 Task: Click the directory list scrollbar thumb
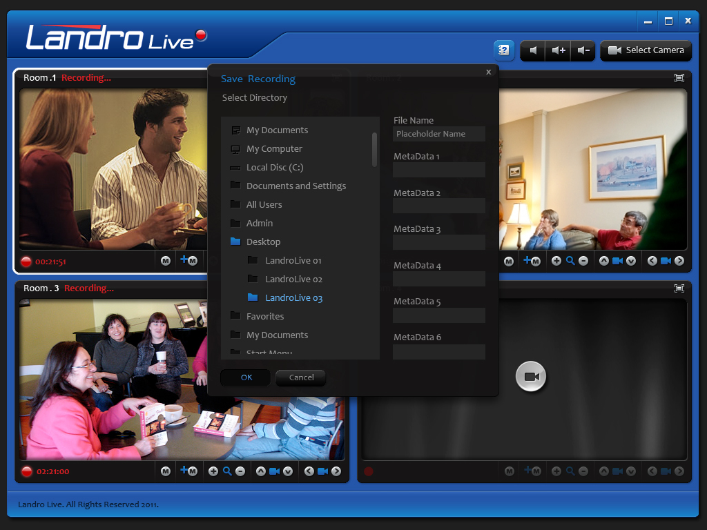click(x=374, y=150)
